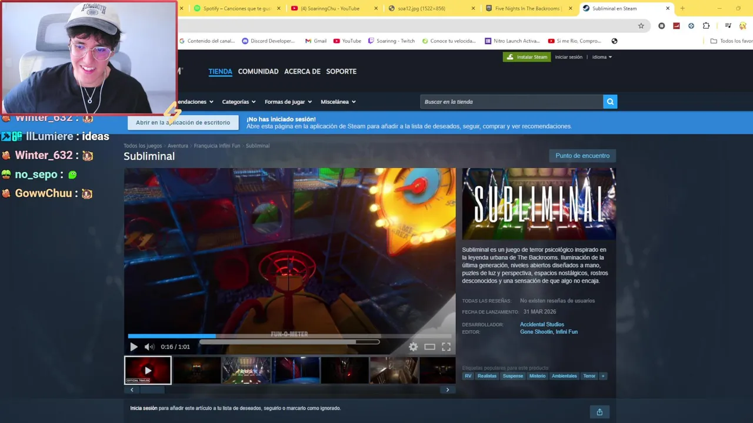Close the Spotify browser tab

tap(278, 8)
